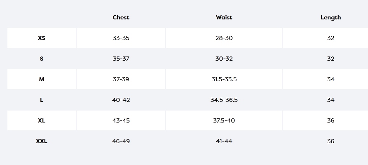
Task: Select the XS size row label
Action: (x=42, y=38)
